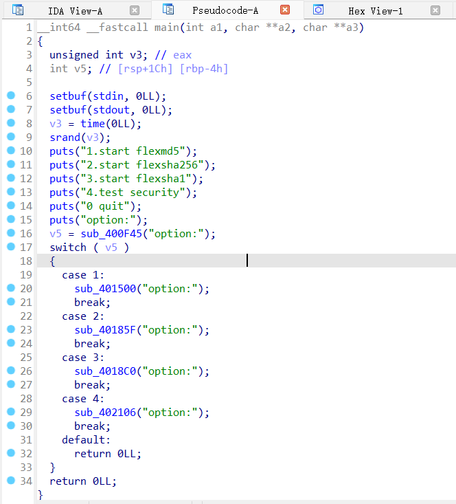Open sub_402106 in case 4
This screenshot has width=456, height=504.
[x=104, y=413]
